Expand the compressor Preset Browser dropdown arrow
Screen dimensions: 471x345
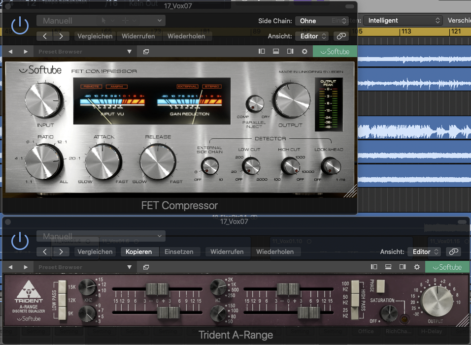pyautogui.click(x=130, y=52)
